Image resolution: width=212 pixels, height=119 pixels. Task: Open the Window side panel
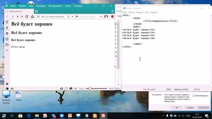coord(7,45)
